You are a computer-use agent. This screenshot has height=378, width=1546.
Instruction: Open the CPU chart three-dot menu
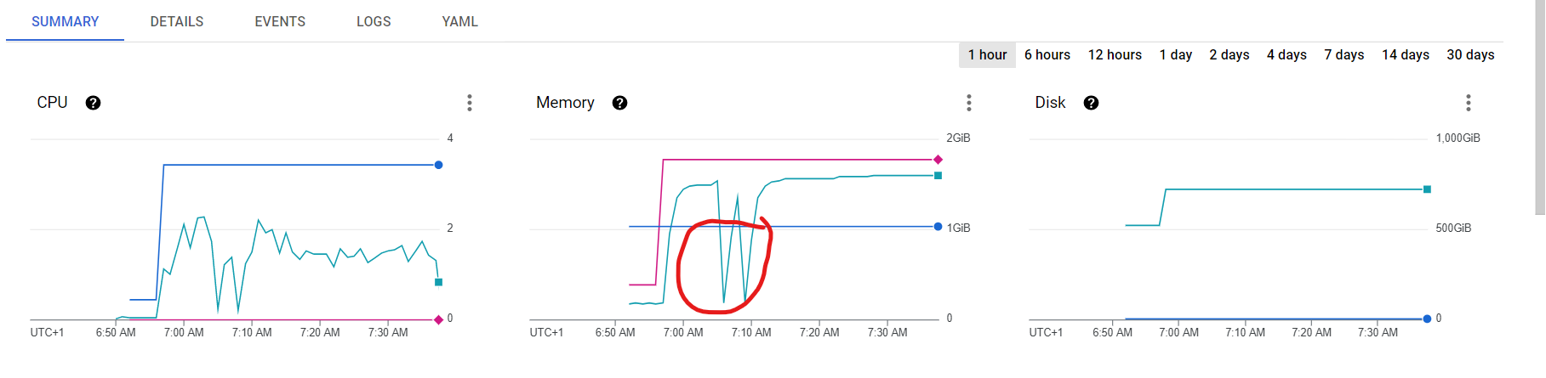(x=470, y=103)
